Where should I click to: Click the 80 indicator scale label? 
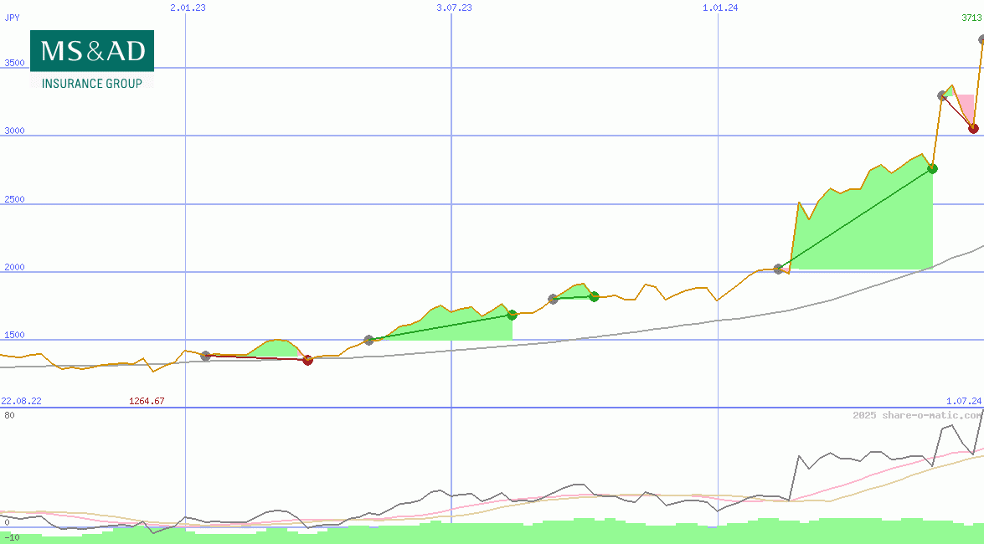pos(9,415)
